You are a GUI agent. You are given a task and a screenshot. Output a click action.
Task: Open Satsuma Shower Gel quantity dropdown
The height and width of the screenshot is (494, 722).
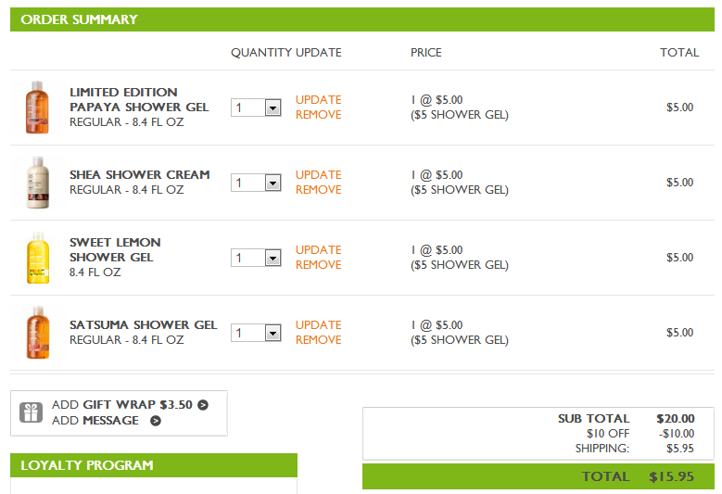tap(272, 334)
